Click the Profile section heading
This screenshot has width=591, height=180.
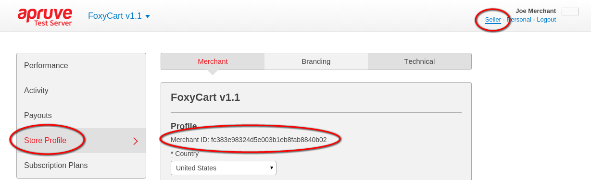click(x=184, y=126)
